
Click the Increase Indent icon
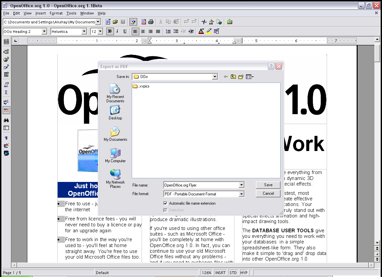point(191,31)
